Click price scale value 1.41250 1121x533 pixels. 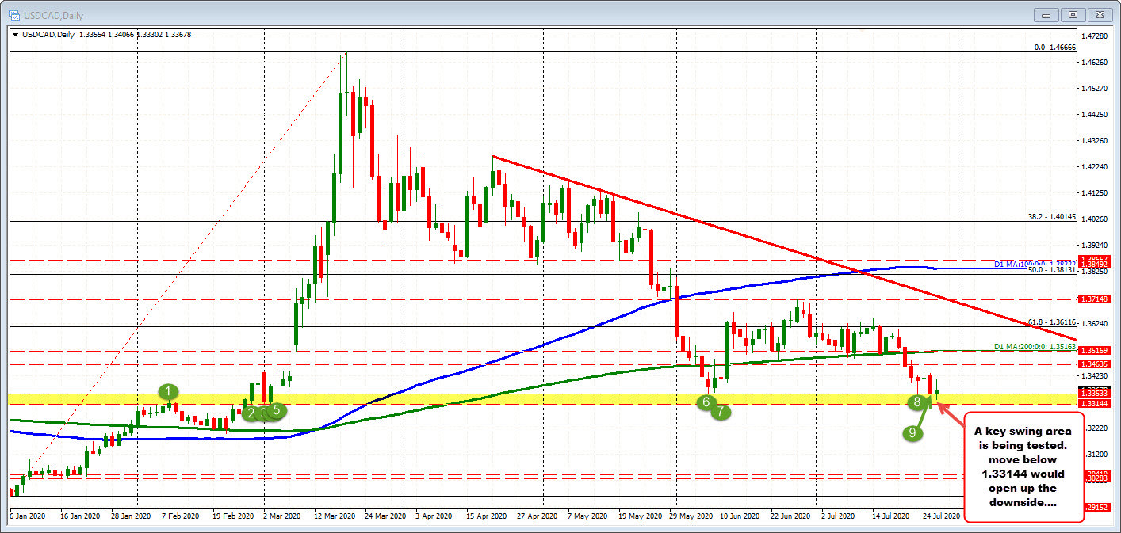click(x=1095, y=192)
